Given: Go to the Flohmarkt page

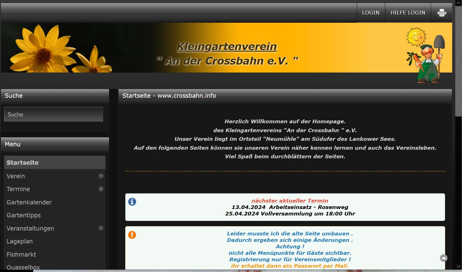Looking at the screenshot, I should pyautogui.click(x=21, y=254).
